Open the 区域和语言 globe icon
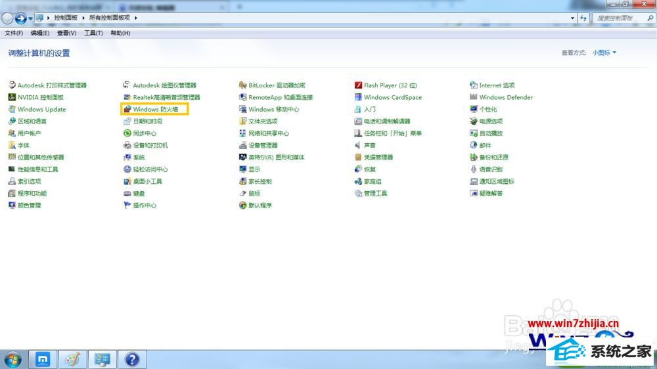The image size is (657, 369). click(x=12, y=121)
